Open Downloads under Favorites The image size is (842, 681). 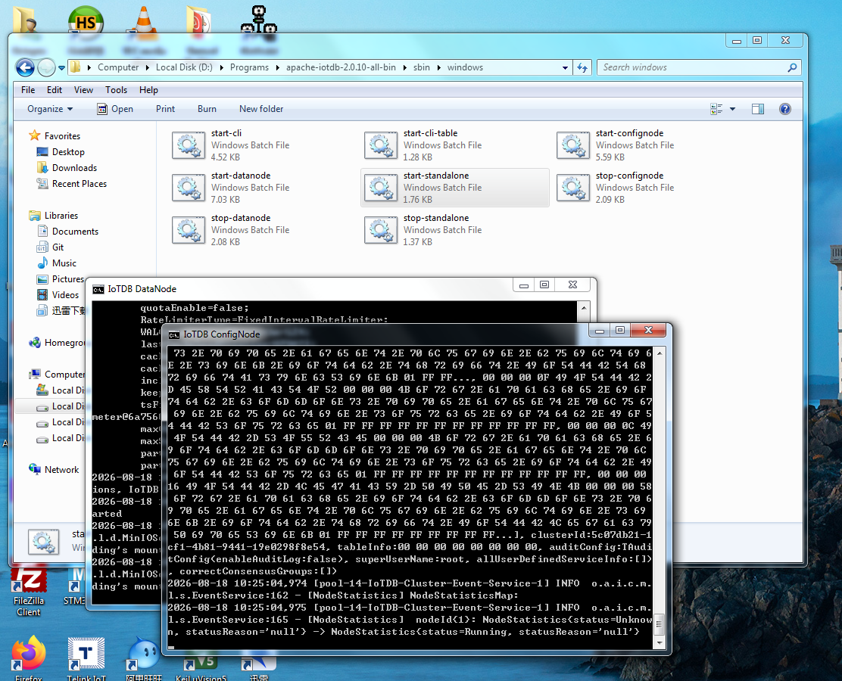click(74, 168)
